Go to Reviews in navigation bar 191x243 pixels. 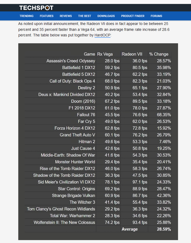[66, 16]
